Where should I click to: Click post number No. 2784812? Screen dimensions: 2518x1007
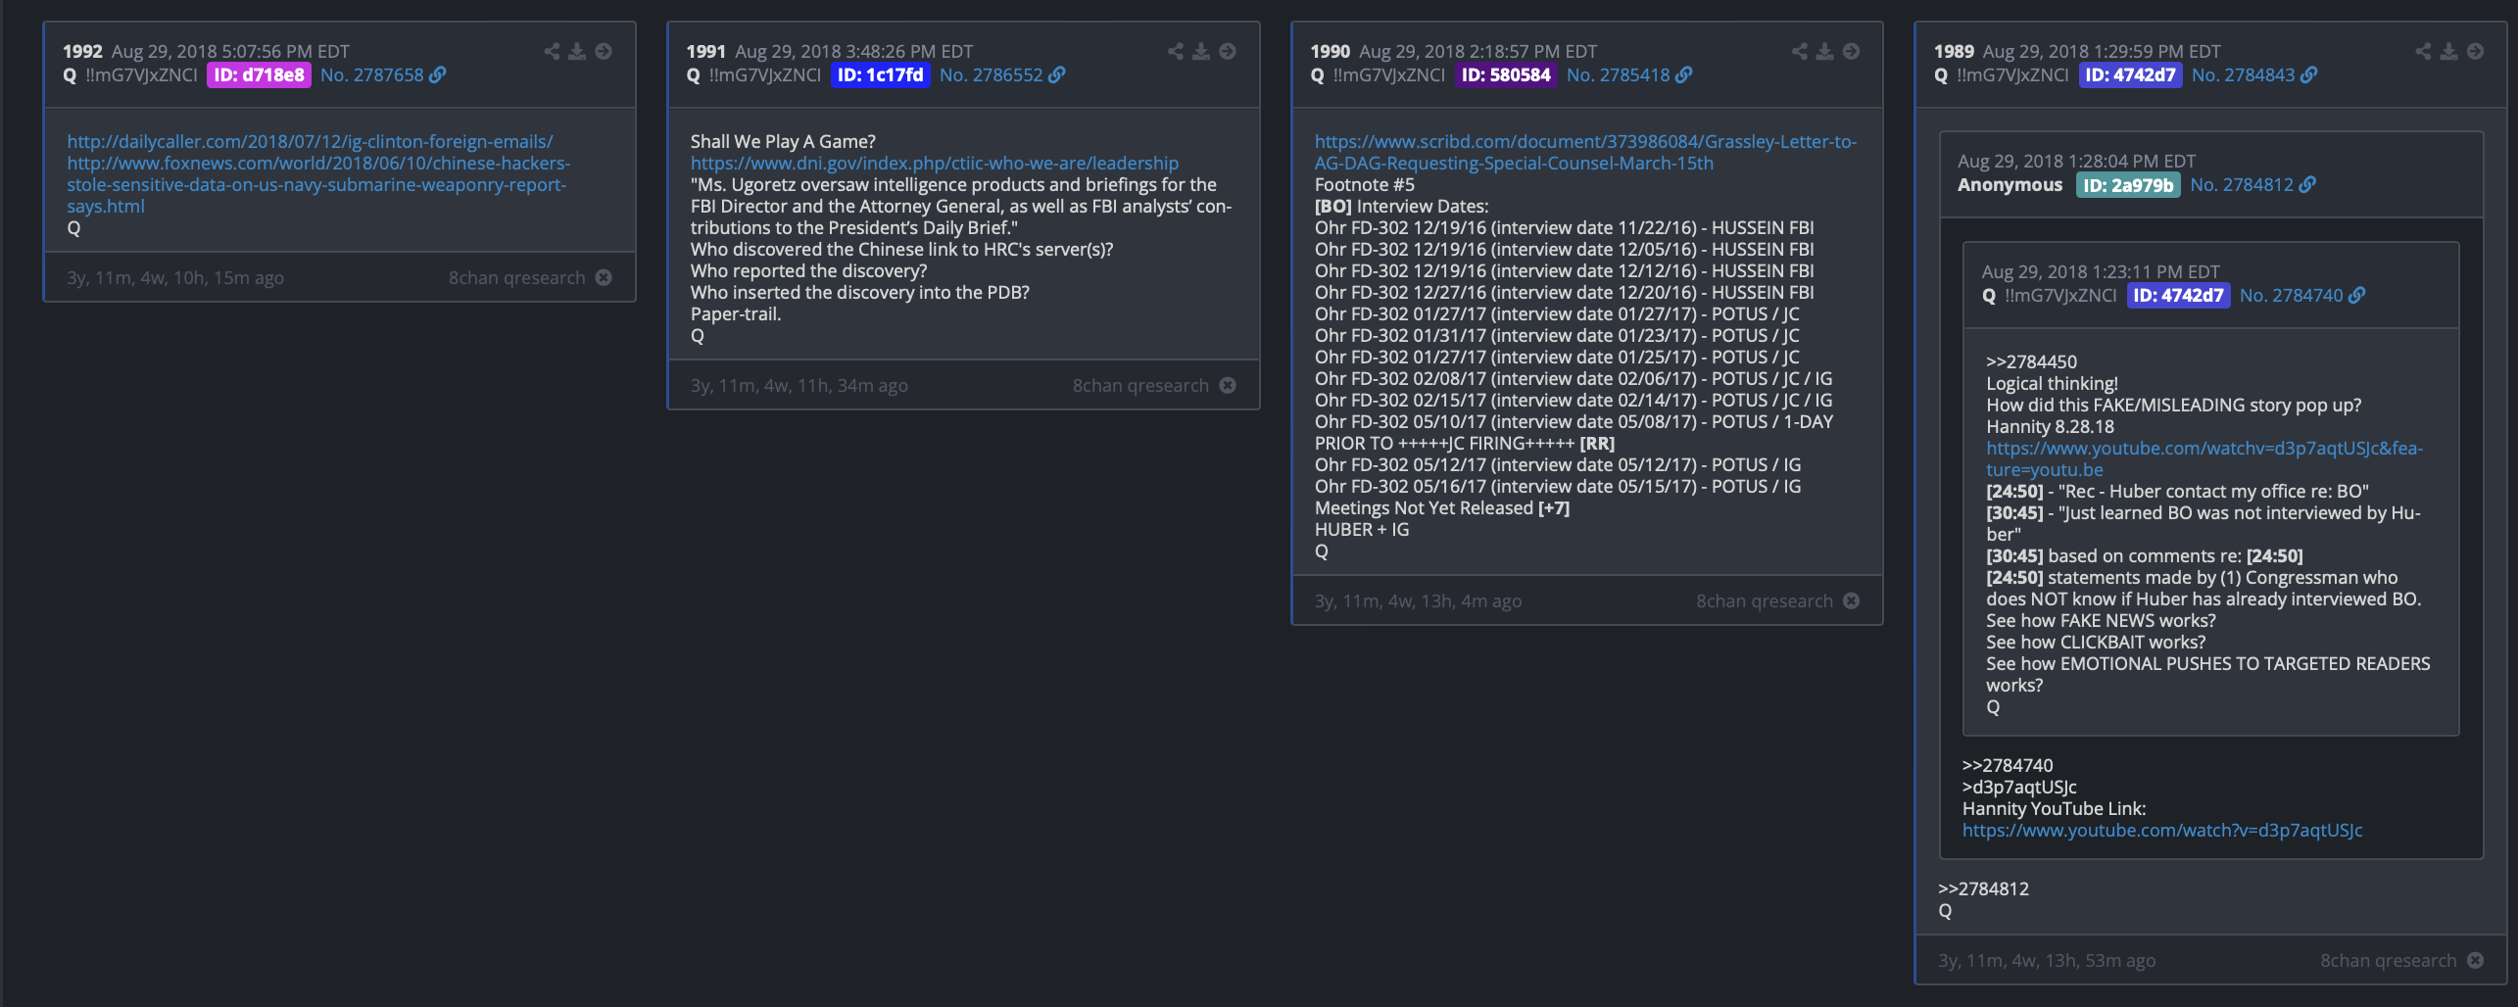2242,184
